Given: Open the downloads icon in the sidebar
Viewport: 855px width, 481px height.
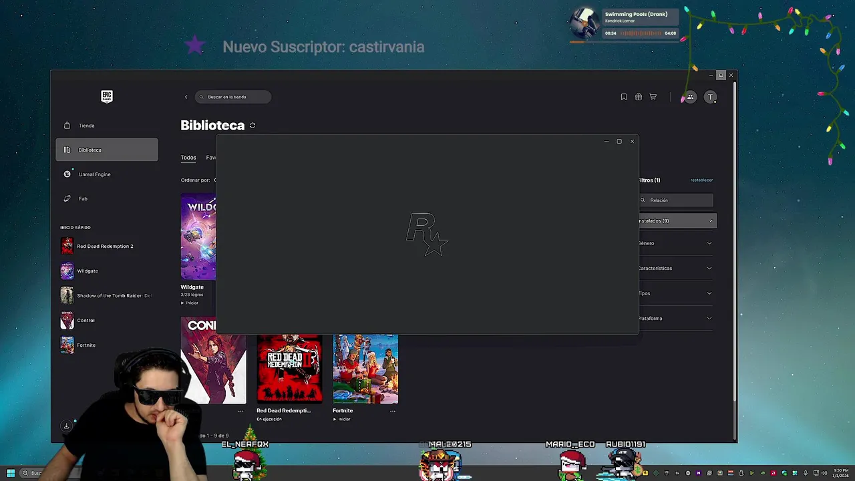Looking at the screenshot, I should (66, 426).
